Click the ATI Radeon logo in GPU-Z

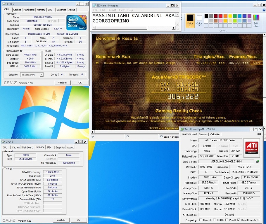252,148
